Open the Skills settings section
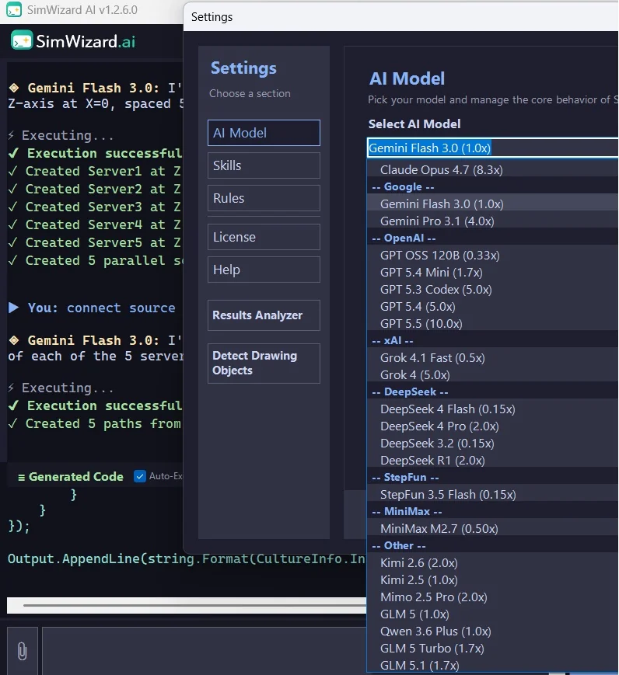The height and width of the screenshot is (675, 619). [x=264, y=165]
